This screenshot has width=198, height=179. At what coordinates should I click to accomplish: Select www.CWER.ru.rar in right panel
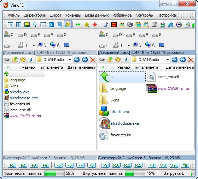click(x=168, y=88)
